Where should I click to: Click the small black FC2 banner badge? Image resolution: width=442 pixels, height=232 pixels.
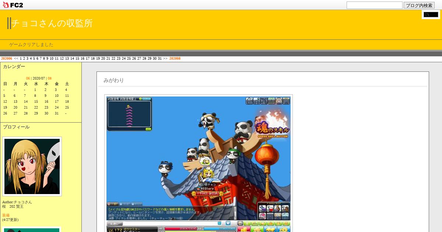pyautogui.click(x=431, y=15)
